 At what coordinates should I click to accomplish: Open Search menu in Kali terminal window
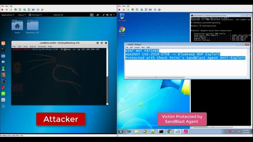(33, 47)
